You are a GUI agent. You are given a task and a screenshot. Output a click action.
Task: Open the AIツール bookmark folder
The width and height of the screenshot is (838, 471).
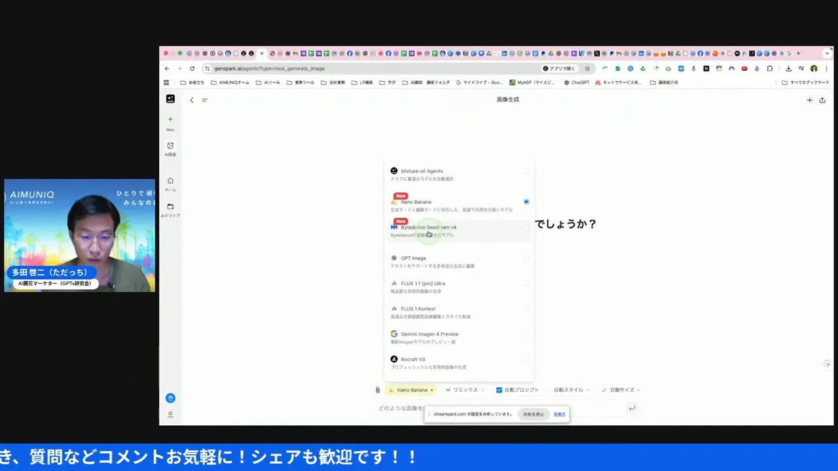coord(268,82)
